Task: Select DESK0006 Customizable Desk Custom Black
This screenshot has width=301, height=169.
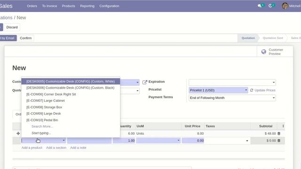Action: click(71, 88)
